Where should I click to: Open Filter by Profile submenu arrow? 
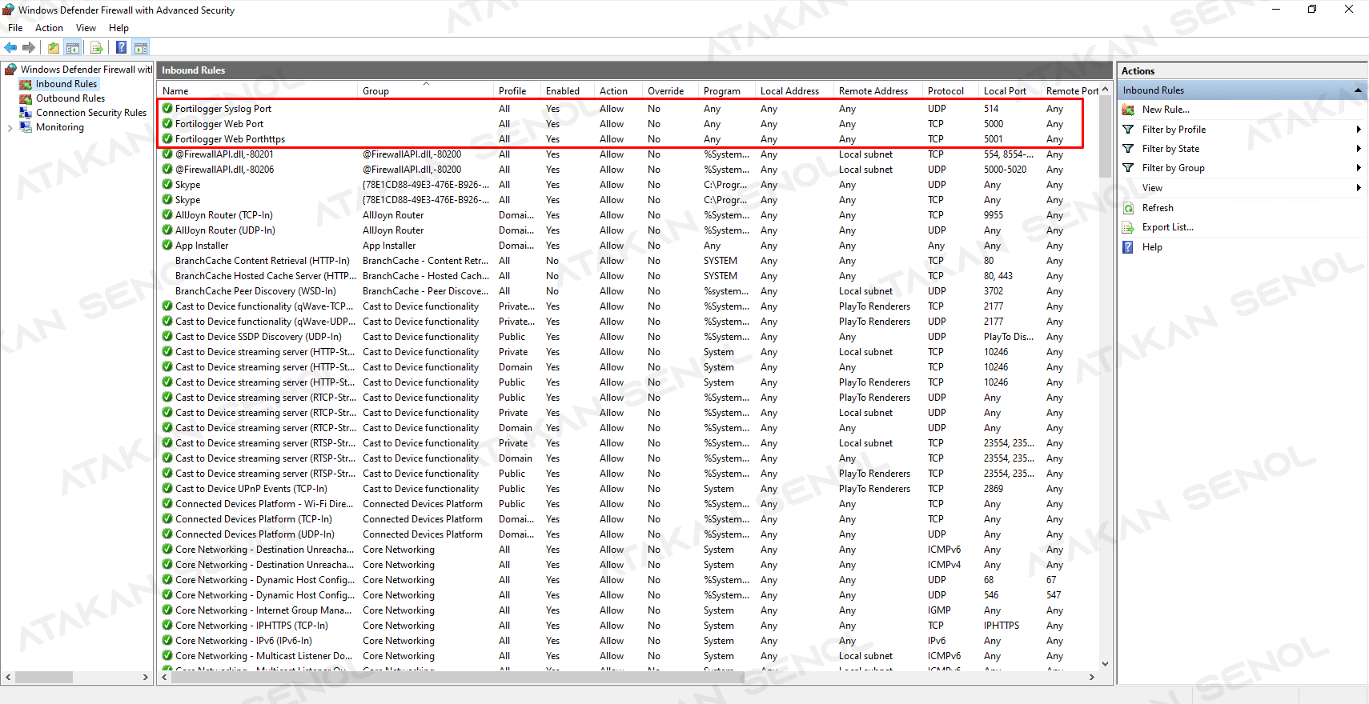(x=1359, y=129)
